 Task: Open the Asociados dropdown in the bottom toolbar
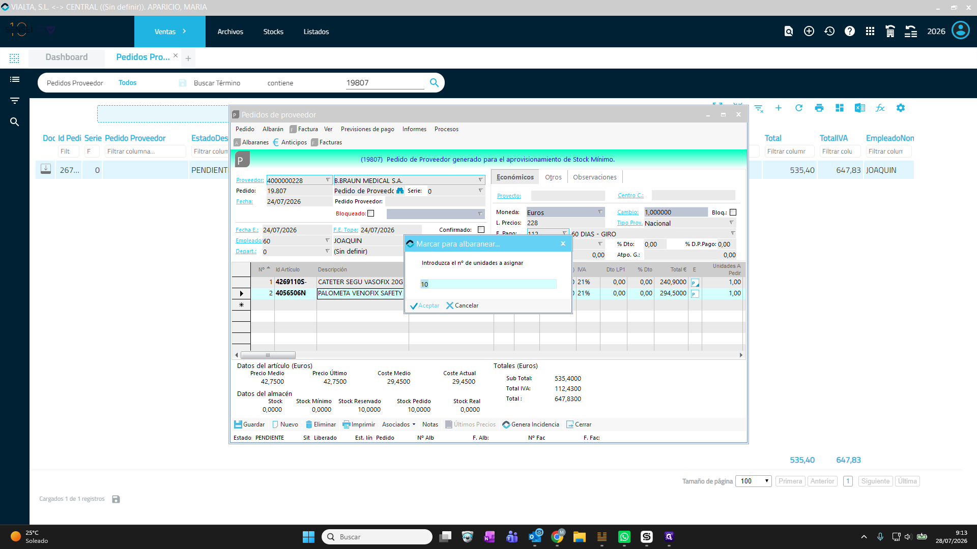click(x=398, y=424)
